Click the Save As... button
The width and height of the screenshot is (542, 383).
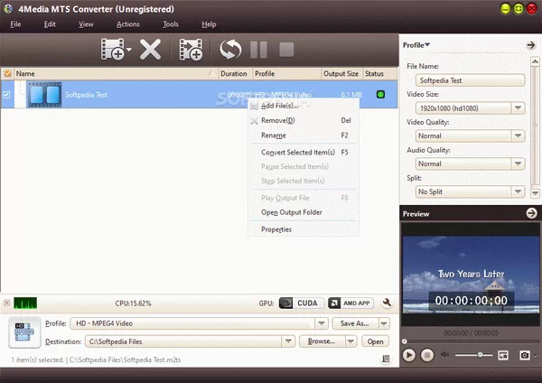click(355, 323)
